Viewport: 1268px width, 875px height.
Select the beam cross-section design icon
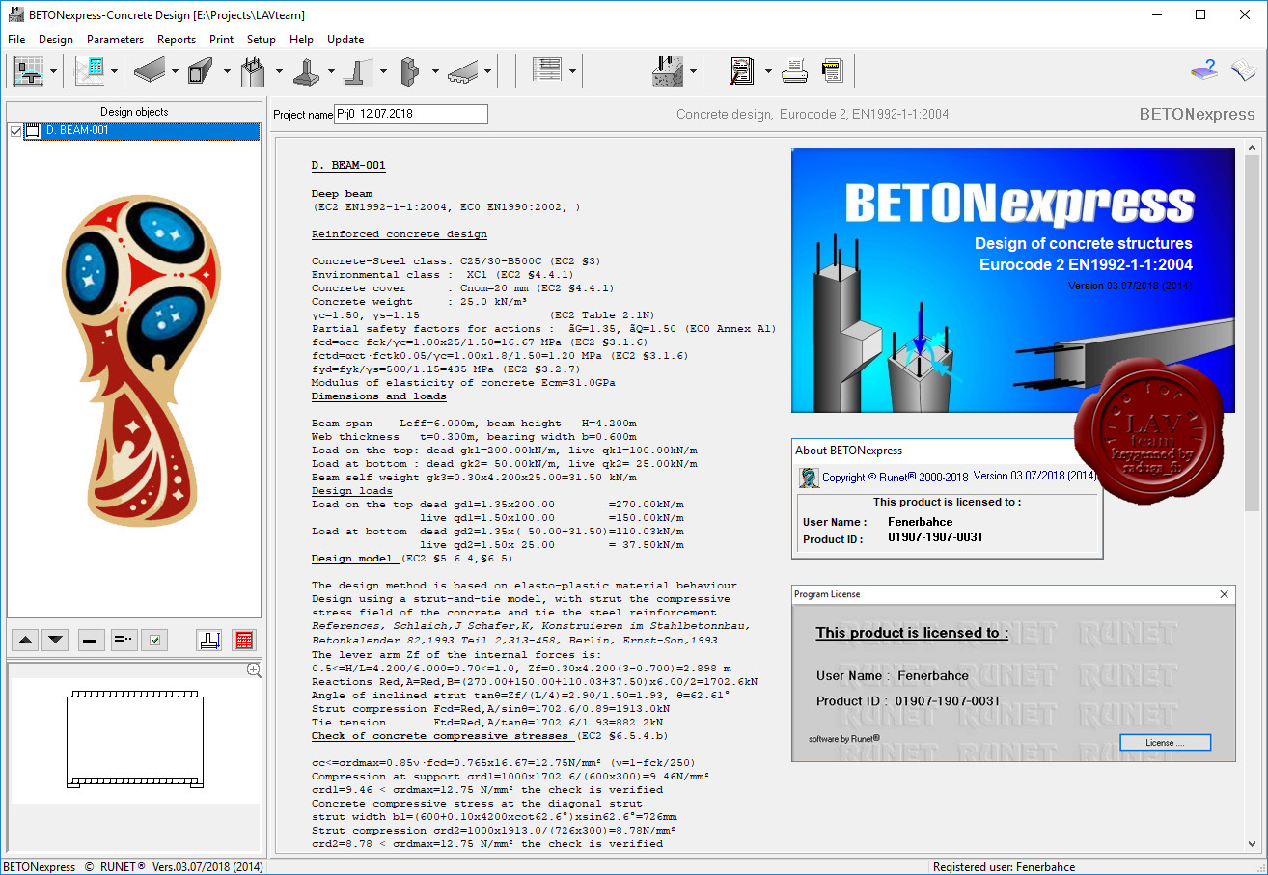pos(201,70)
